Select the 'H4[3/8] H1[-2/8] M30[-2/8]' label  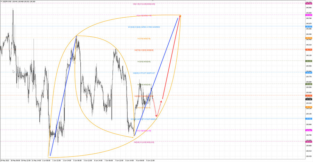144,142
